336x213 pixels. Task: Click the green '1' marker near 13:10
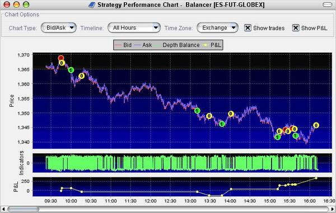click(x=197, y=111)
